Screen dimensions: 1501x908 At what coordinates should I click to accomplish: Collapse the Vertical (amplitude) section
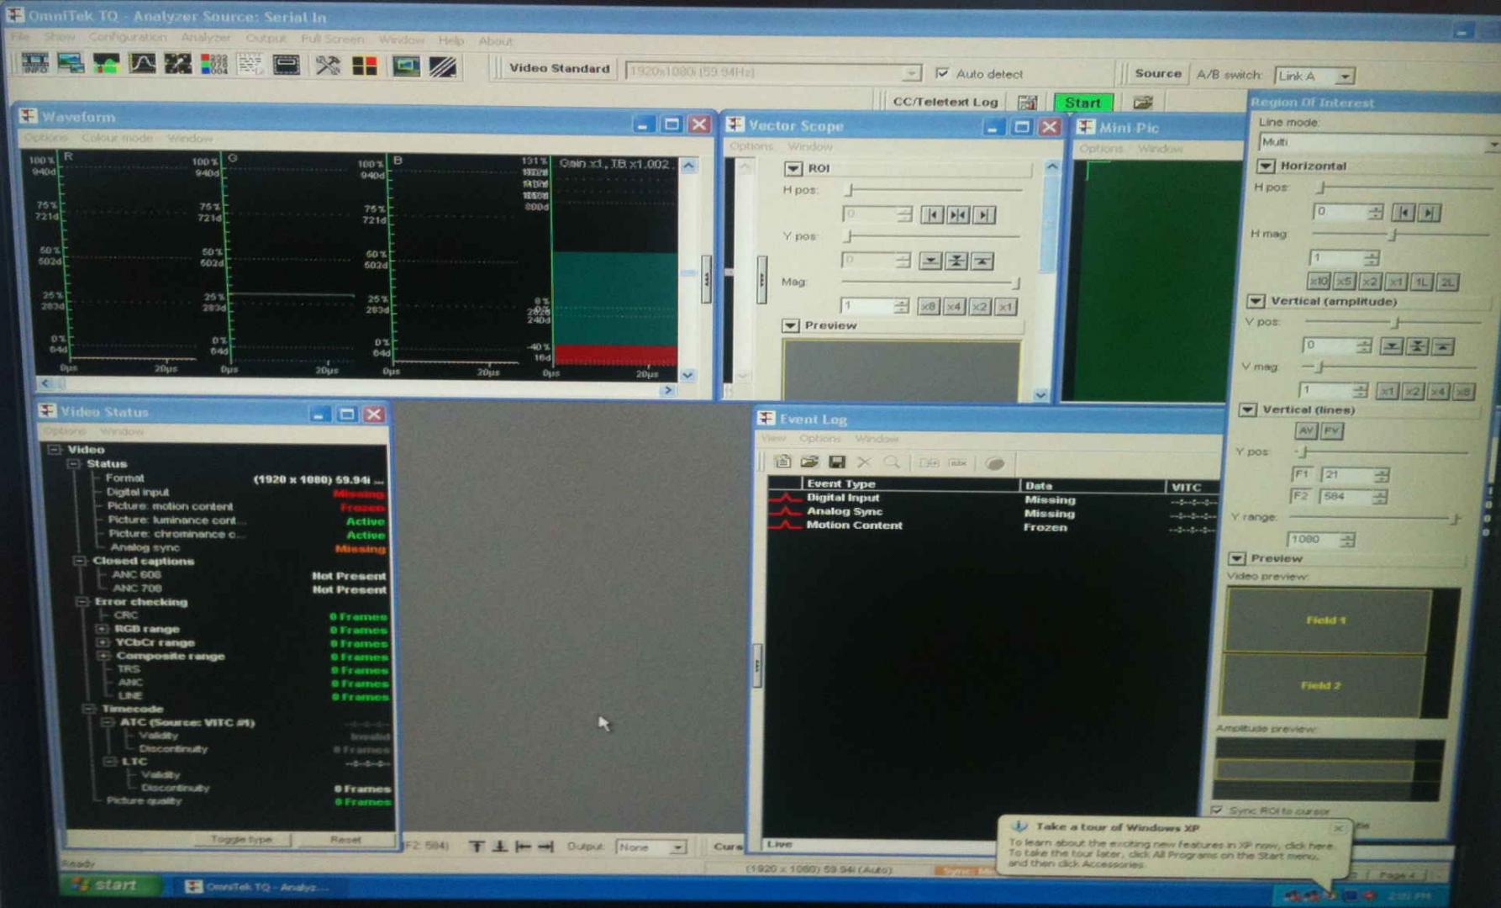(x=1256, y=301)
